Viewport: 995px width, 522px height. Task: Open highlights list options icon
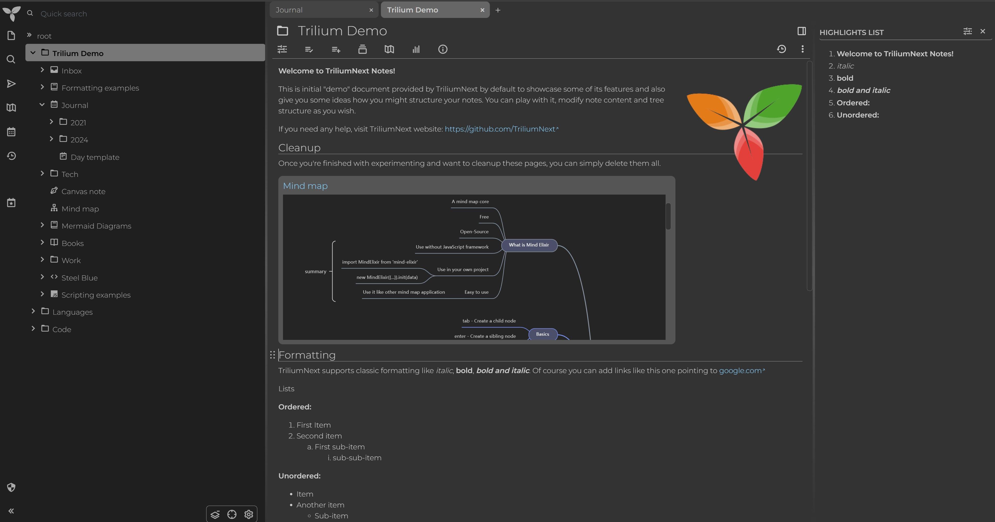[x=967, y=31]
